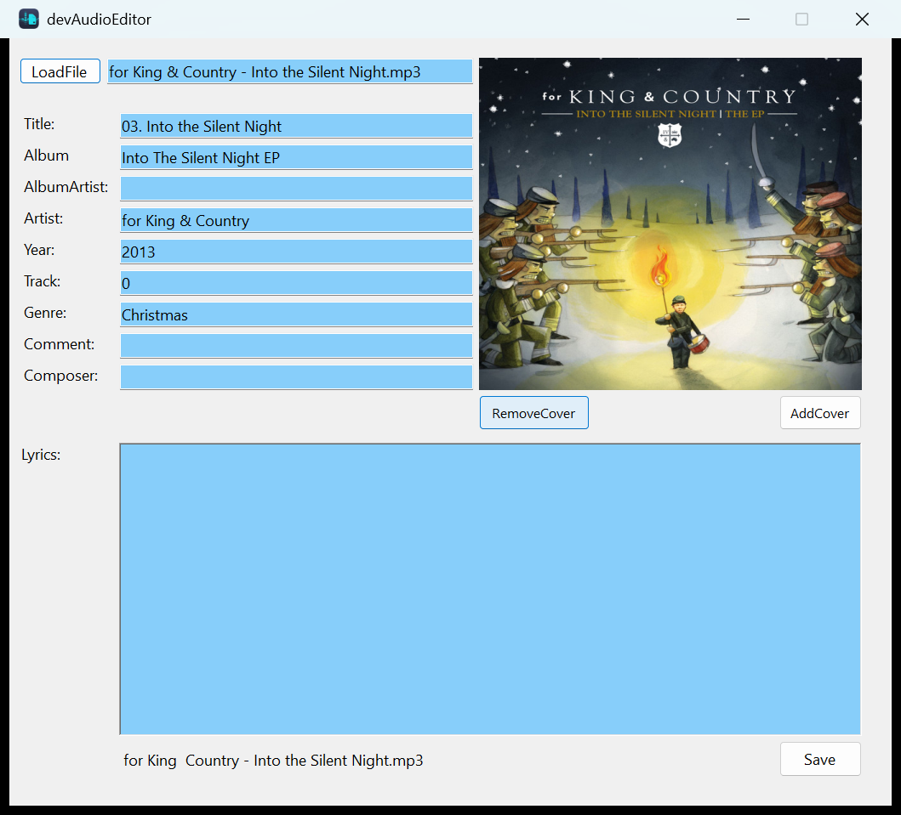Minimize the devAudioEditor window
The width and height of the screenshot is (901, 815).
pyautogui.click(x=743, y=19)
